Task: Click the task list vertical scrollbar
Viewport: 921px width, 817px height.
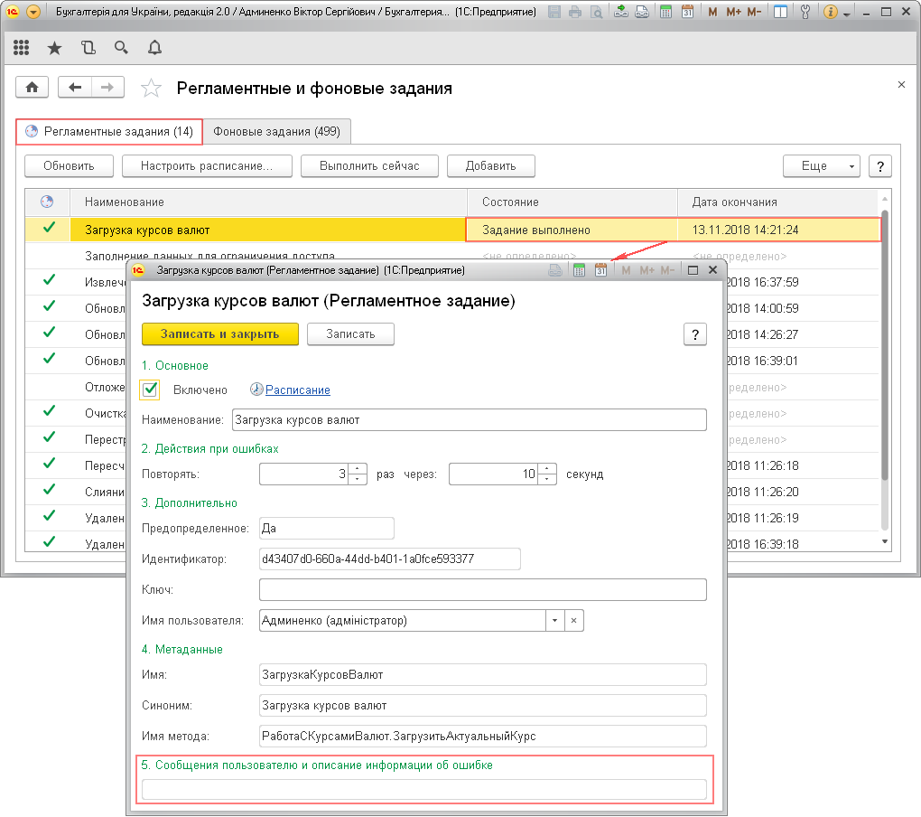Action: (x=886, y=362)
